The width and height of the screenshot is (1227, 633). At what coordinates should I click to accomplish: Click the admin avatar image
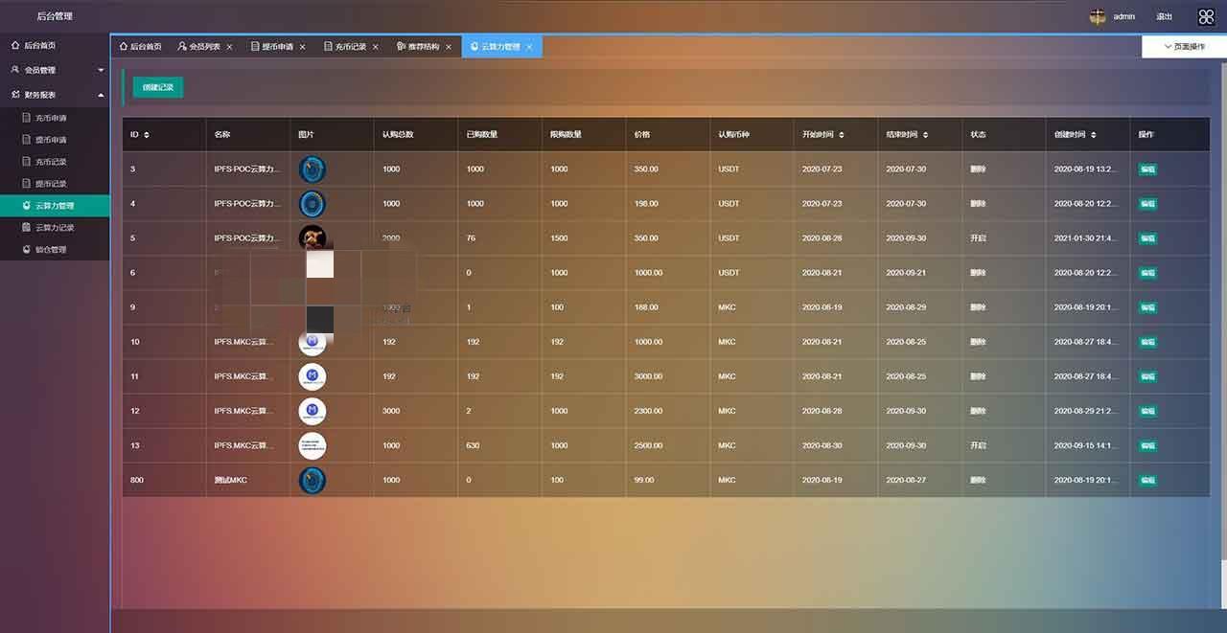click(1098, 16)
